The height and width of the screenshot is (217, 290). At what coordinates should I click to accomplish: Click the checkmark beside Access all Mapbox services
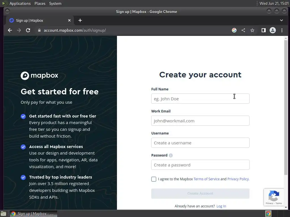click(x=23, y=147)
